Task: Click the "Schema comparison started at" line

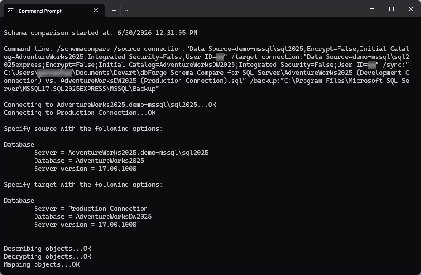Action: click(101, 33)
